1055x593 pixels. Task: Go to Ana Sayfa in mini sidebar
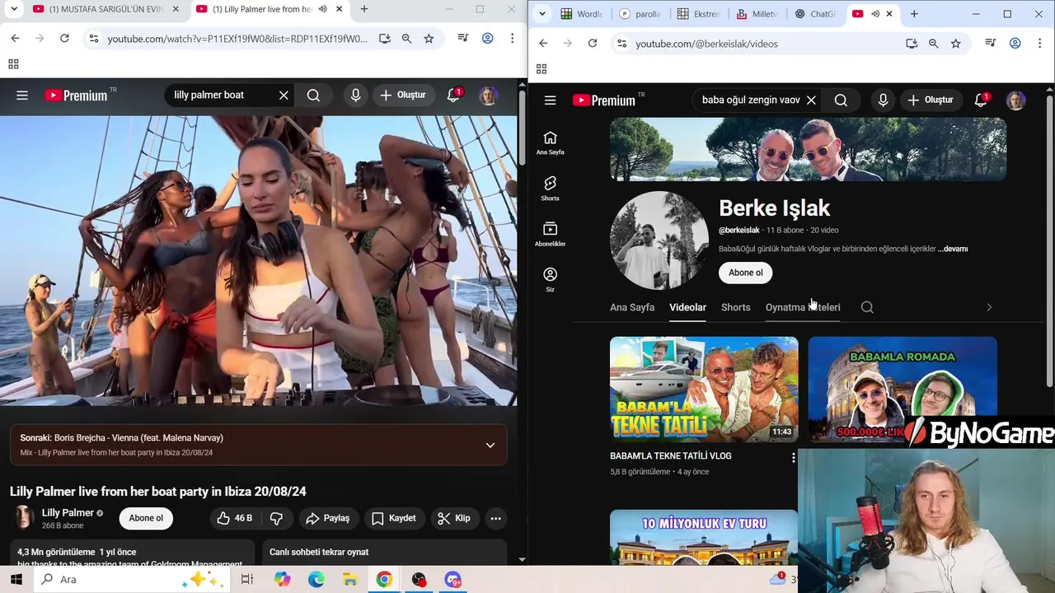point(551,142)
